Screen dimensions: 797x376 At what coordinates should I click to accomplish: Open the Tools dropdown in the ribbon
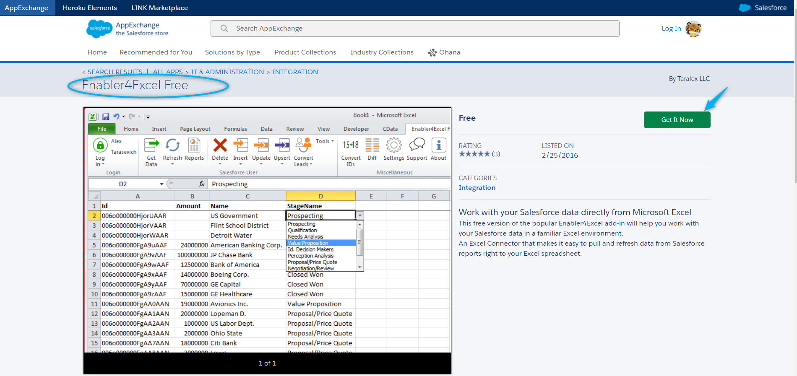(325, 141)
